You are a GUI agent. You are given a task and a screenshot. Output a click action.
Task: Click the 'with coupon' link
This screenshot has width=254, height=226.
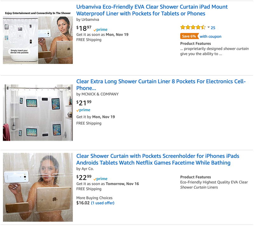211,36
